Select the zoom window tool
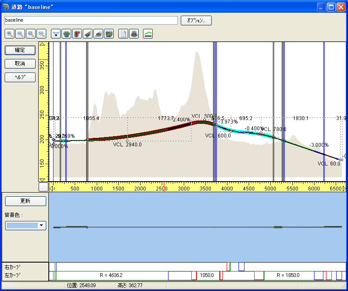 (31, 34)
